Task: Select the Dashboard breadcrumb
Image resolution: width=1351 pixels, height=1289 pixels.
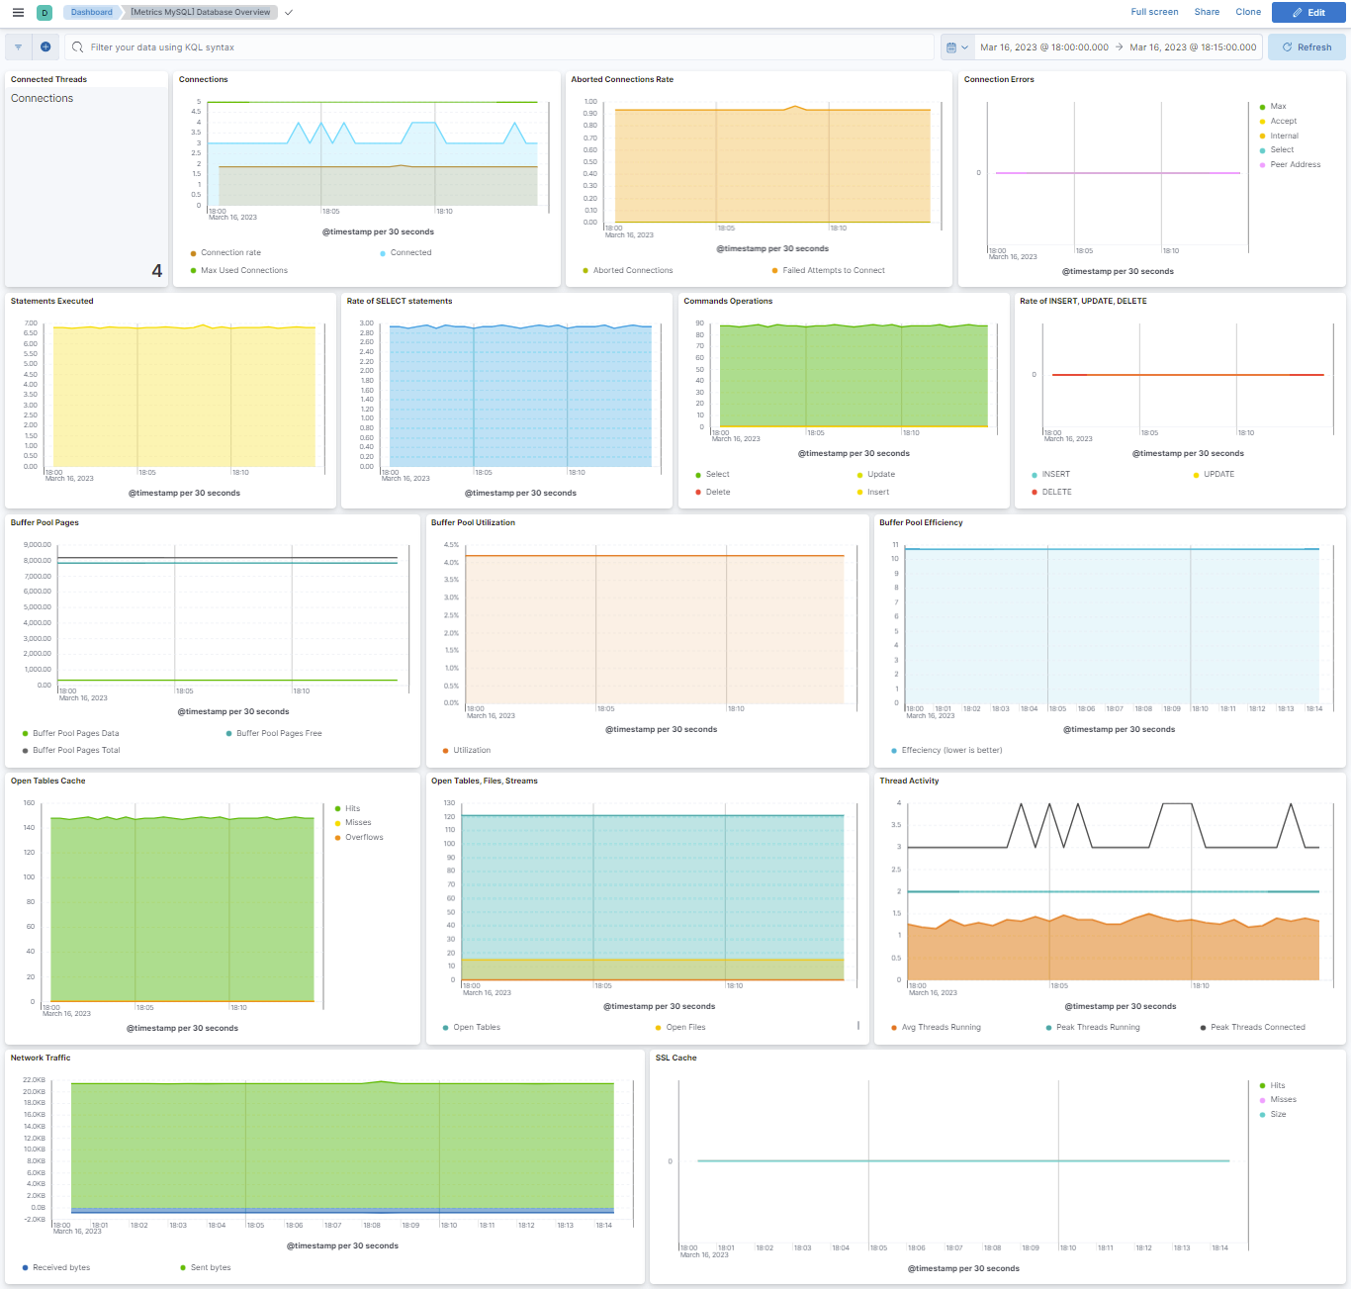Action: [91, 12]
